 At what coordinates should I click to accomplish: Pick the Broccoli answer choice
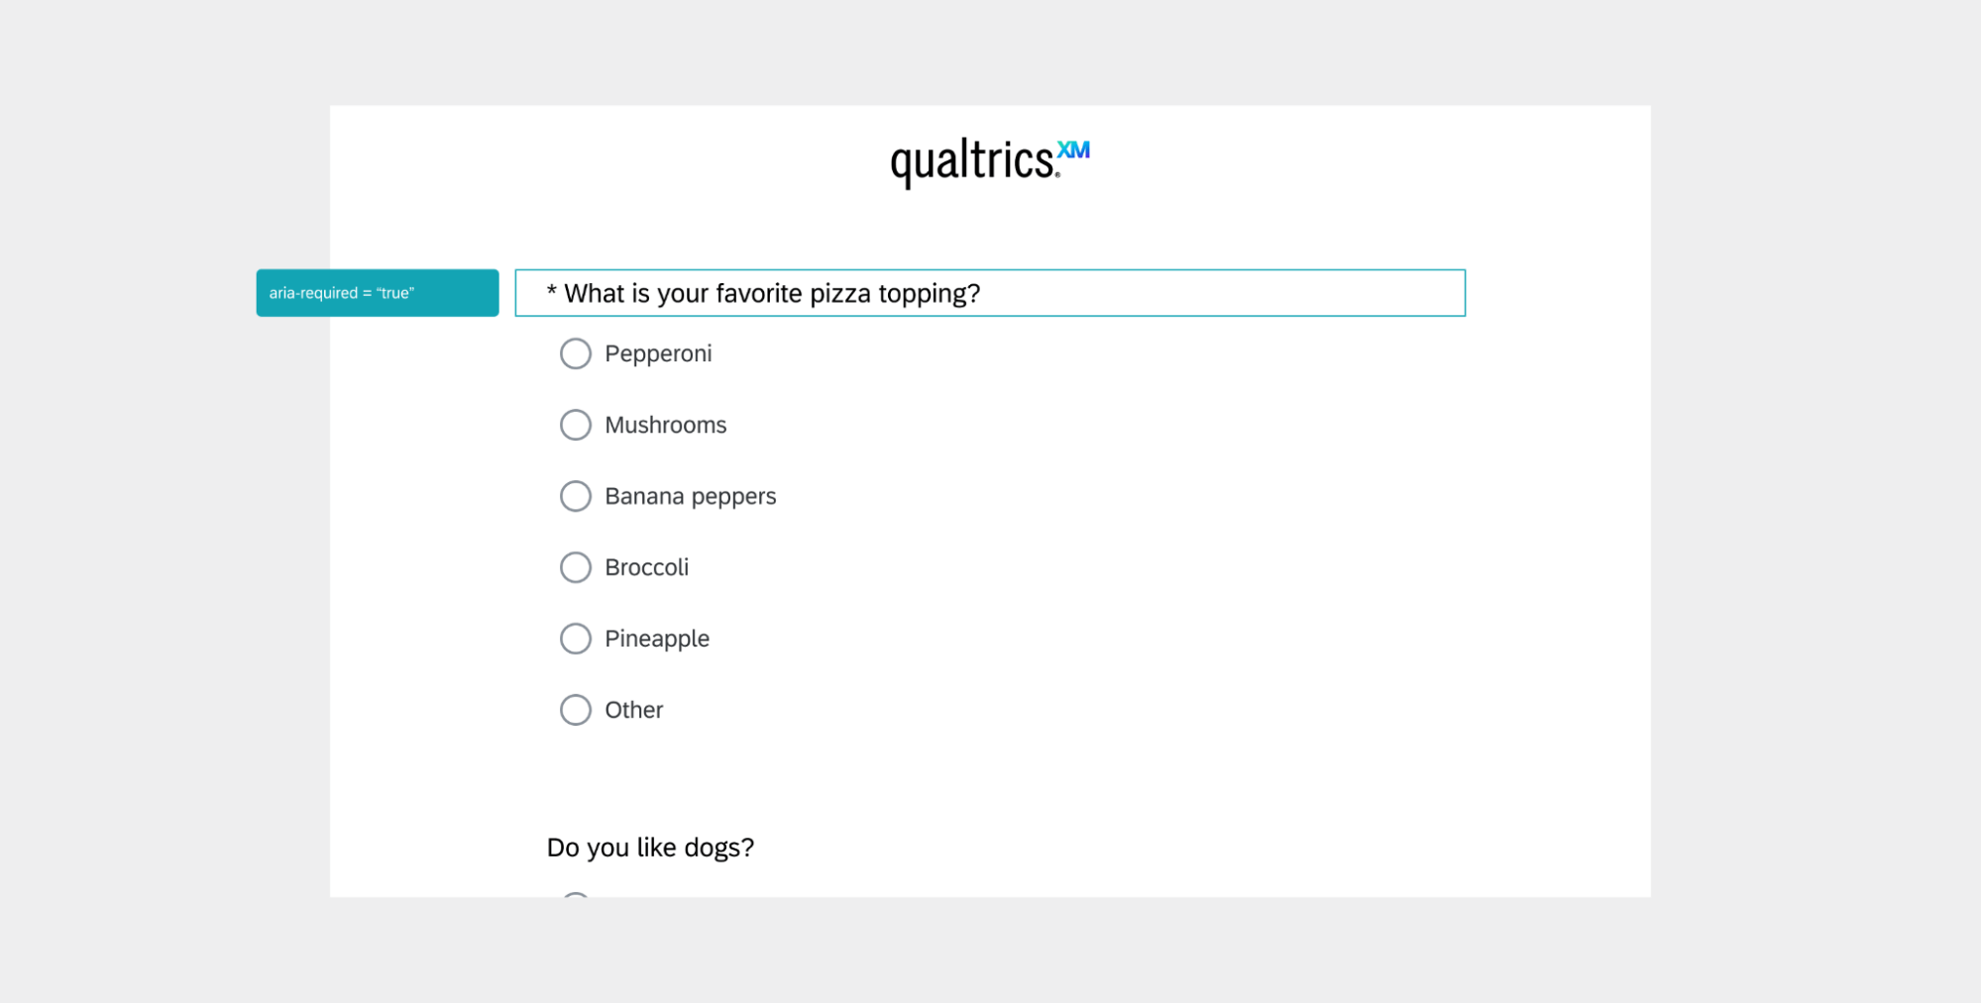pos(576,567)
